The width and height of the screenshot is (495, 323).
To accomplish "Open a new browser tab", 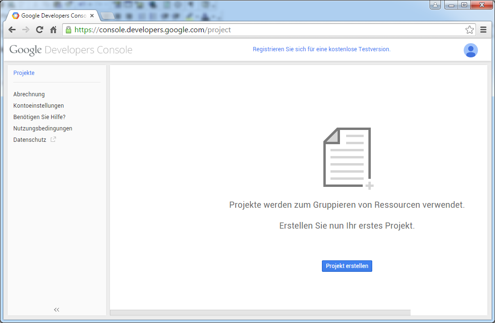I will [108, 16].
